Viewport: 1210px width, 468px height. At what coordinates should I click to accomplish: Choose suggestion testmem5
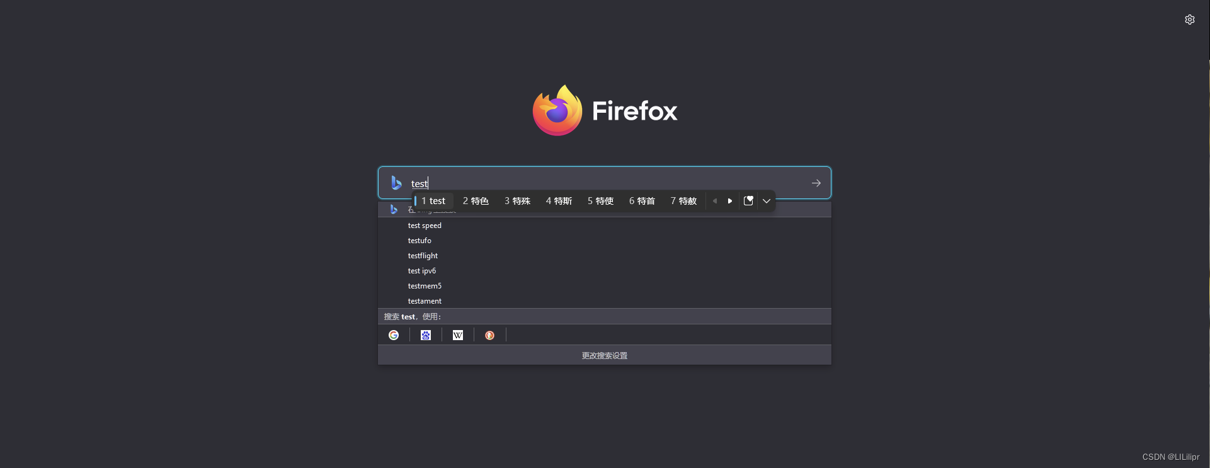click(x=605, y=286)
